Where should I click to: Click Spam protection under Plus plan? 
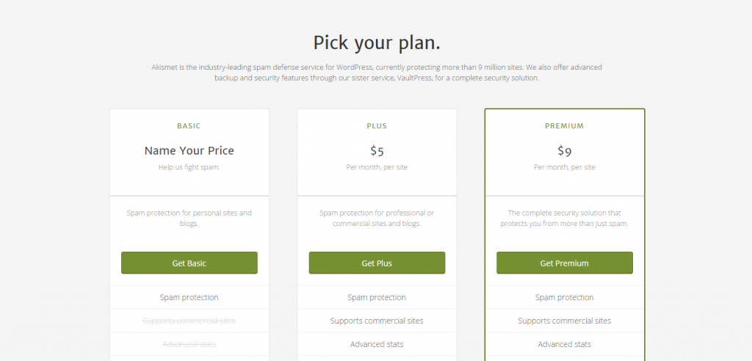tap(377, 297)
